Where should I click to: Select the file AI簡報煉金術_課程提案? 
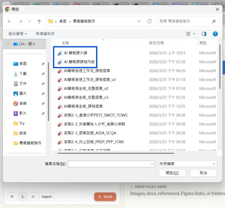[83, 107]
